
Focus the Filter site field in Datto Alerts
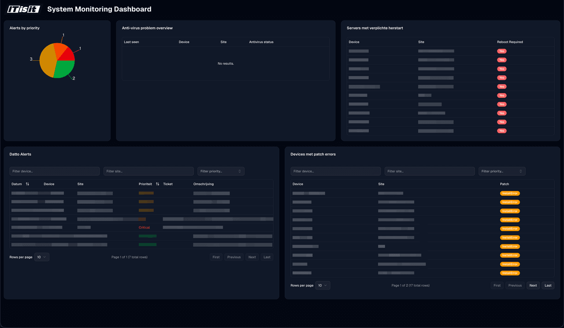[x=148, y=171]
